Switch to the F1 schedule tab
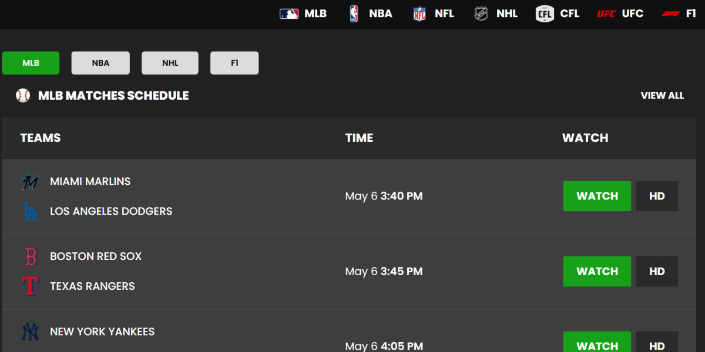 point(234,63)
